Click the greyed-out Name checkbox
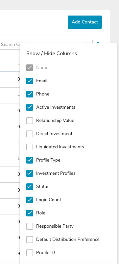119x264 pixels. pyautogui.click(x=30, y=67)
